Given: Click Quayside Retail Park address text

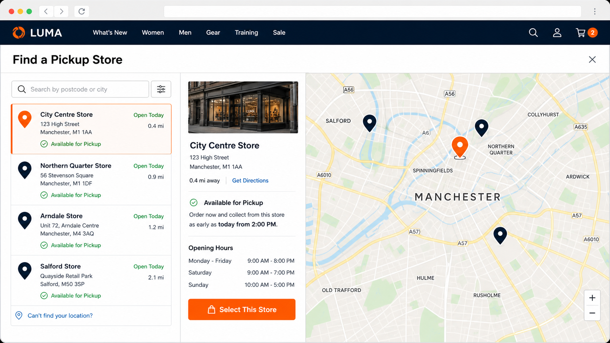Looking at the screenshot, I should point(66,276).
